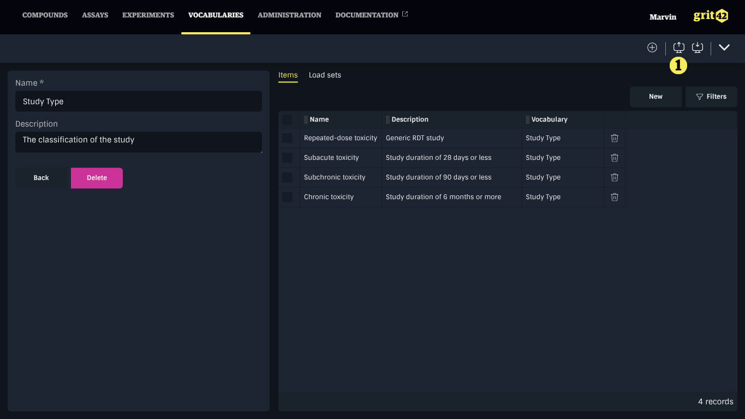Click the add new plus icon

[652, 47]
